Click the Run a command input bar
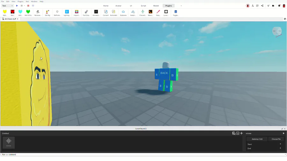This screenshot has width=287, height=161. (x=143, y=154)
